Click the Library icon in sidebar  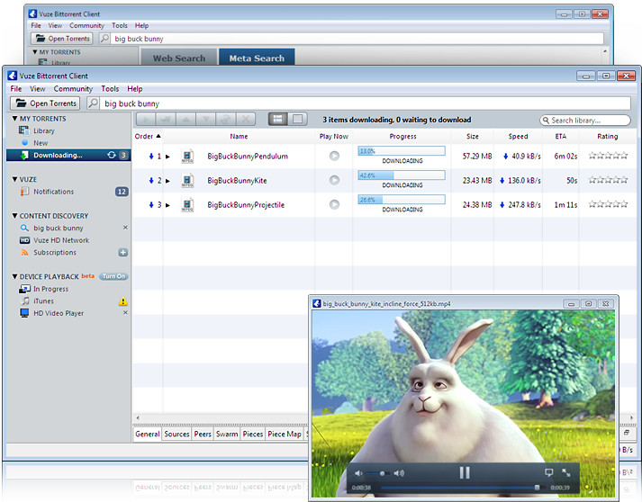click(23, 130)
